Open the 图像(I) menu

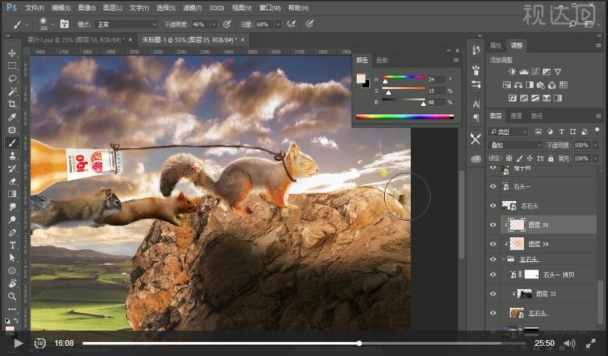coord(86,8)
